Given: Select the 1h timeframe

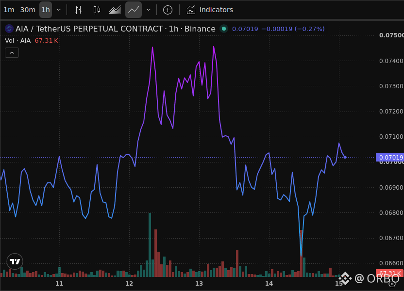Looking at the screenshot, I should (x=46, y=10).
